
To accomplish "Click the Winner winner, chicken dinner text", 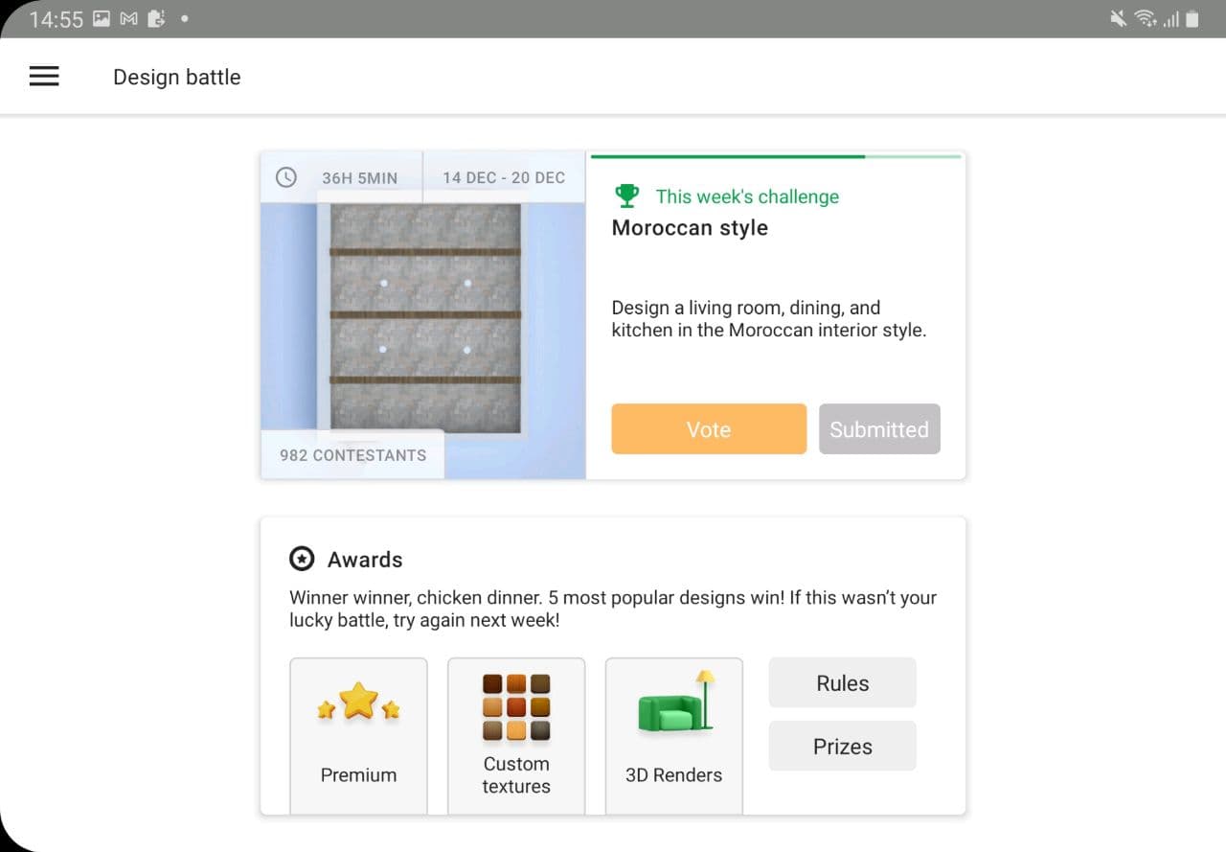I will point(613,609).
